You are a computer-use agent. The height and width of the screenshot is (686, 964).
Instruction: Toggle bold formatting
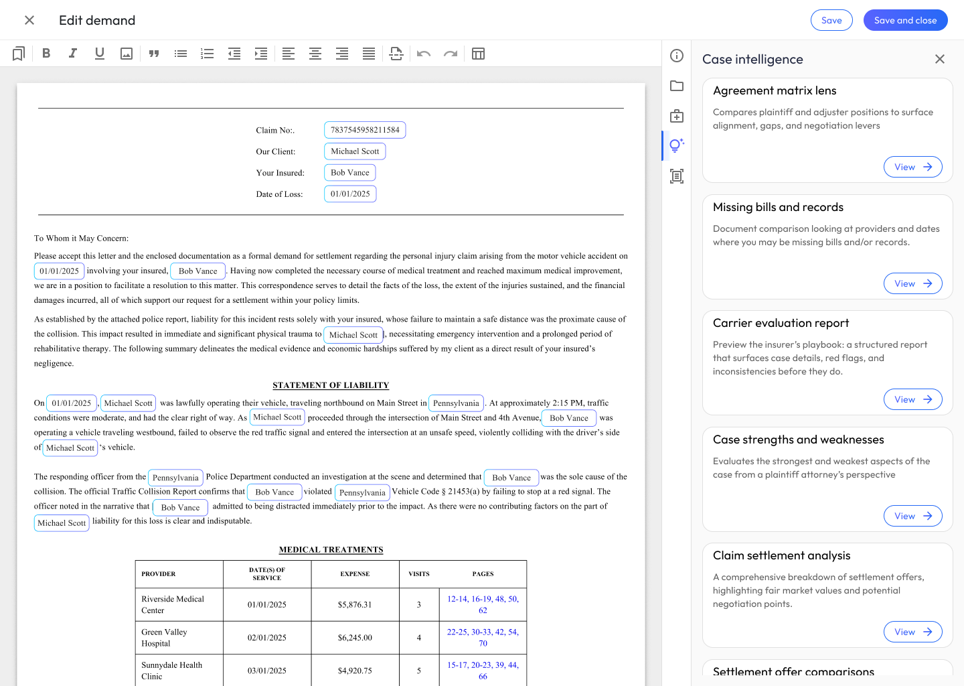tap(46, 54)
